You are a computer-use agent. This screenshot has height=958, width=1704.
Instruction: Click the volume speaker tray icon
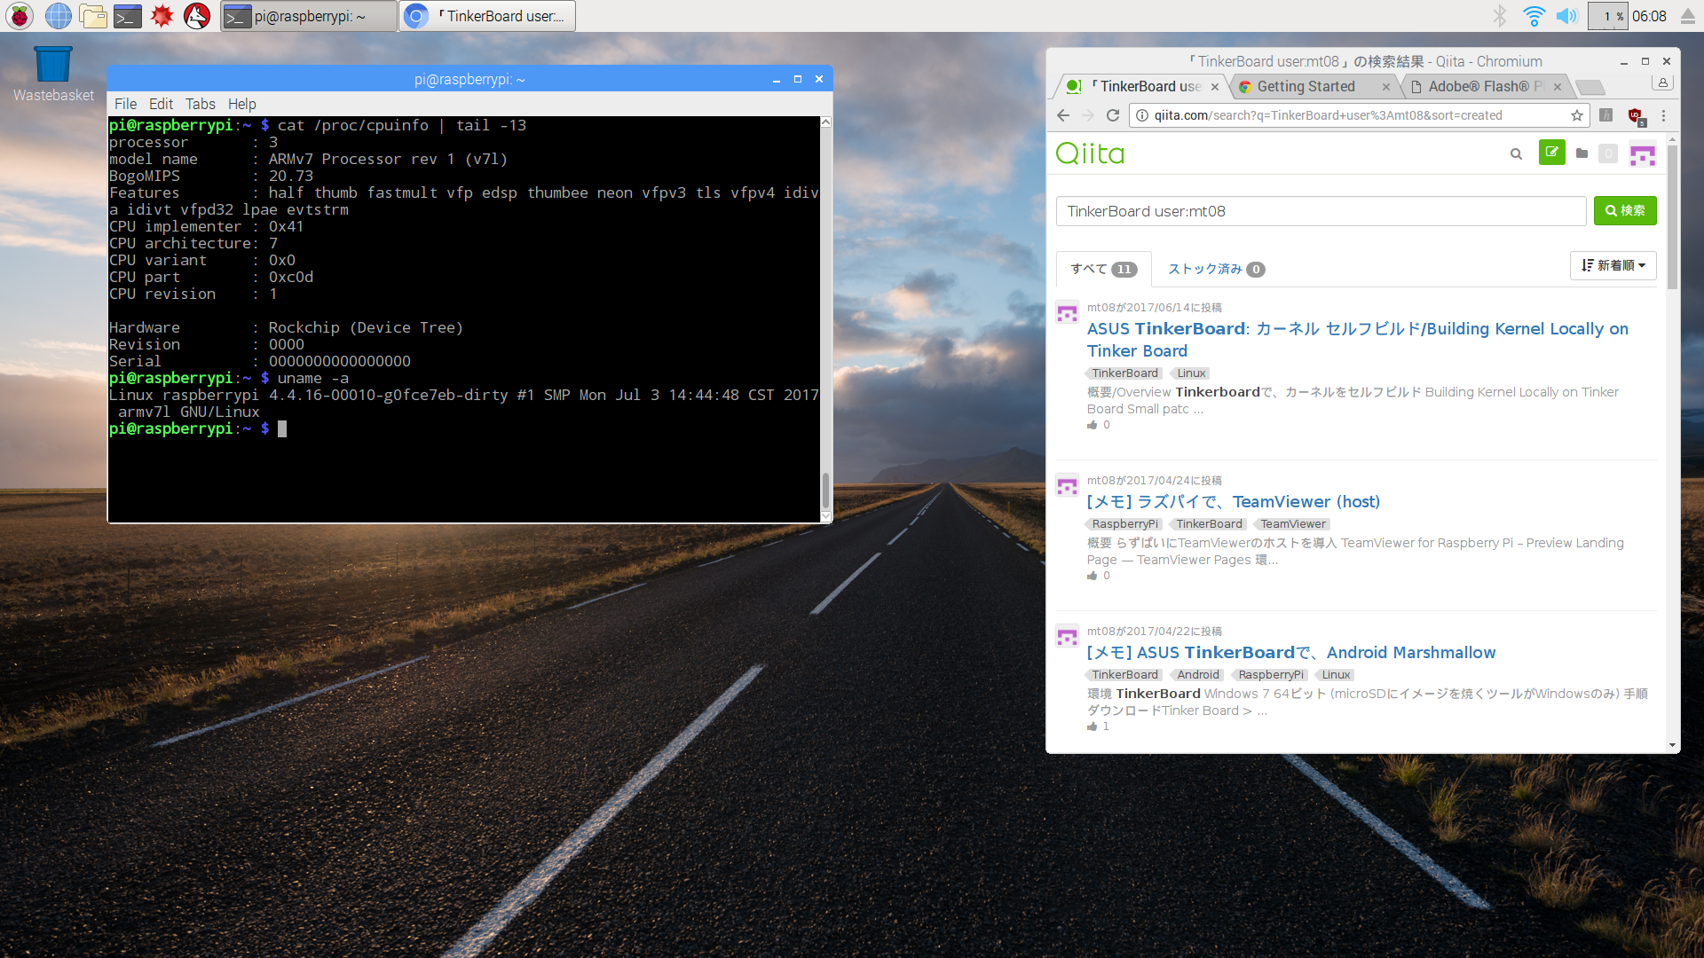pos(1566,16)
